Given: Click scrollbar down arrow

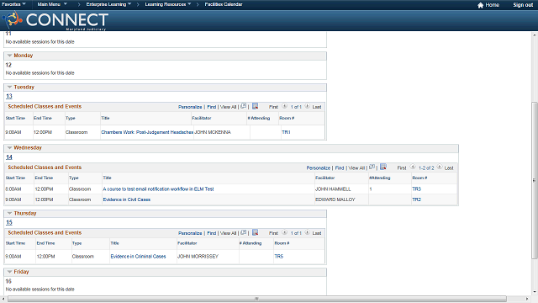Looking at the screenshot, I should coord(535,292).
